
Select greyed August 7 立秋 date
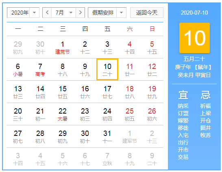107,159
